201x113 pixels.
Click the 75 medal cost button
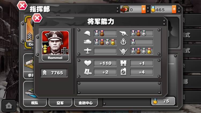(x=163, y=101)
